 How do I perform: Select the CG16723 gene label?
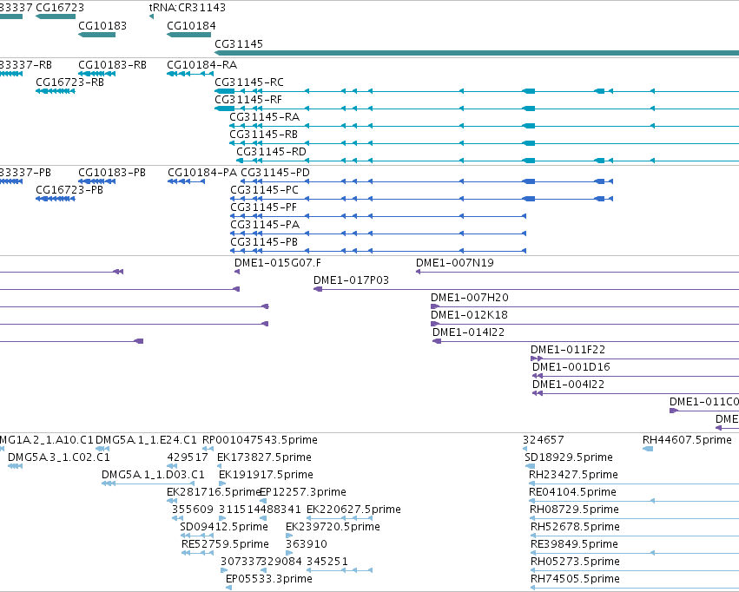point(60,8)
